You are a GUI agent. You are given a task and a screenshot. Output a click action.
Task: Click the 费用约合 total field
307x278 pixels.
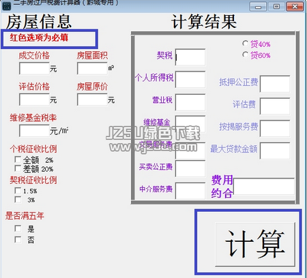tap(264, 187)
